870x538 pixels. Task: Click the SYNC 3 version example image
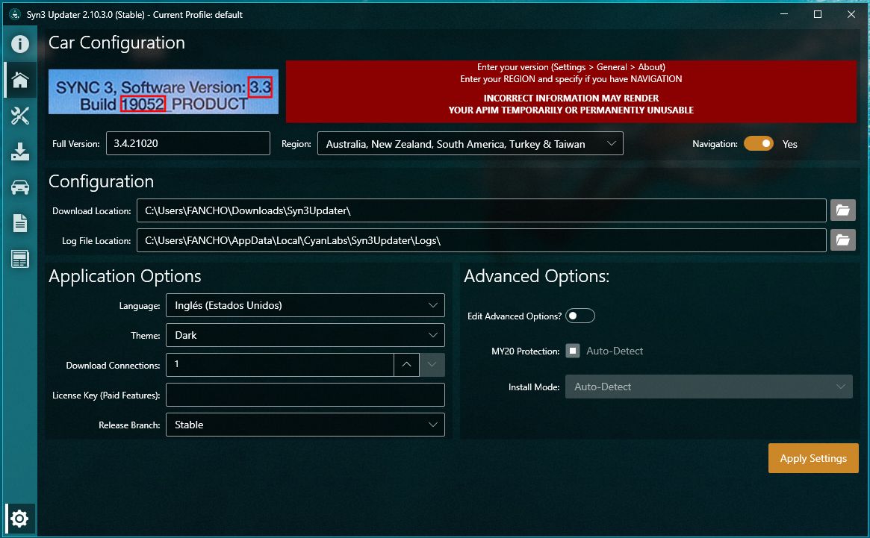pyautogui.click(x=164, y=92)
